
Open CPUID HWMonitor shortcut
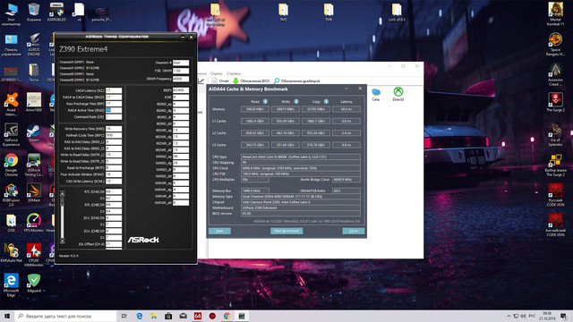point(34,255)
